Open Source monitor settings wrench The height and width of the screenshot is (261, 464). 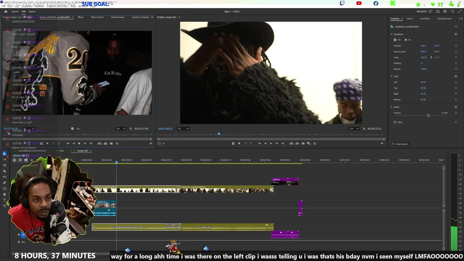[x=130, y=128]
